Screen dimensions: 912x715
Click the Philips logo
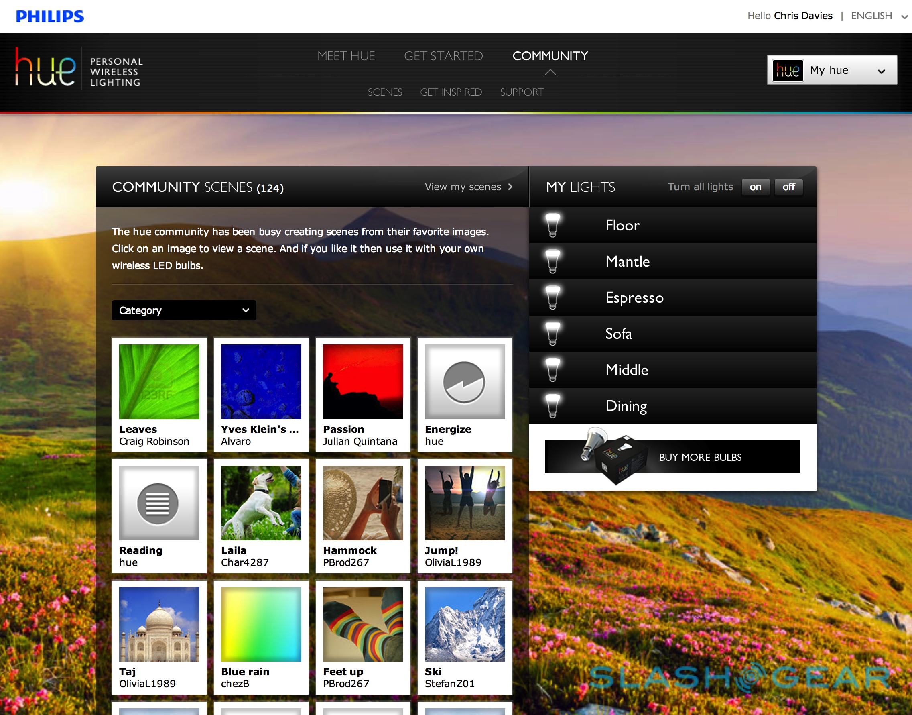tap(50, 16)
